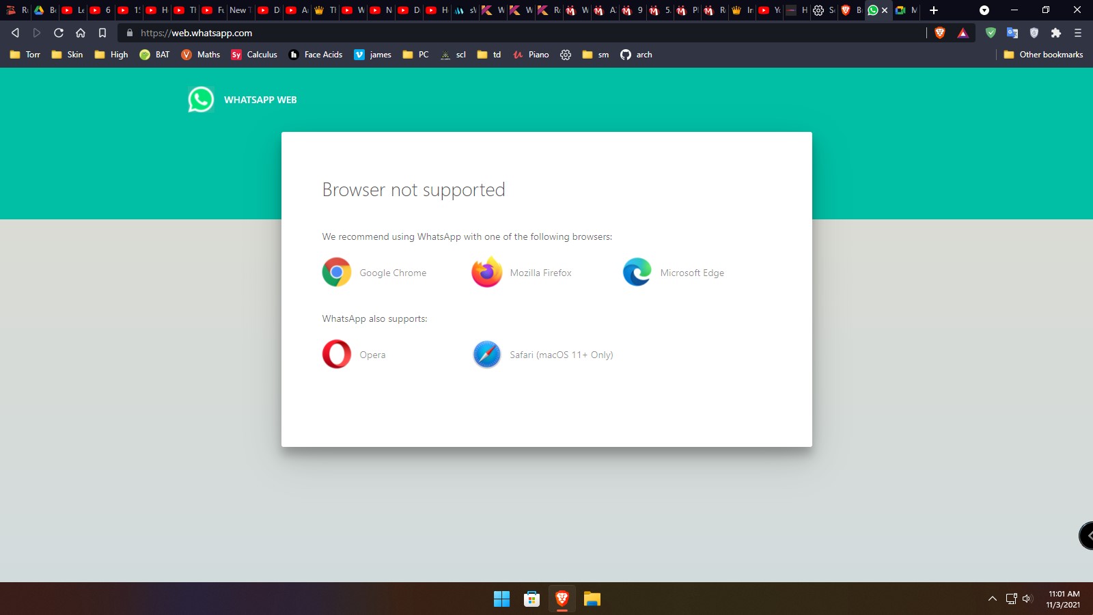This screenshot has height=615, width=1093.
Task: Open the Microsoft Edge link text
Action: coord(692,273)
